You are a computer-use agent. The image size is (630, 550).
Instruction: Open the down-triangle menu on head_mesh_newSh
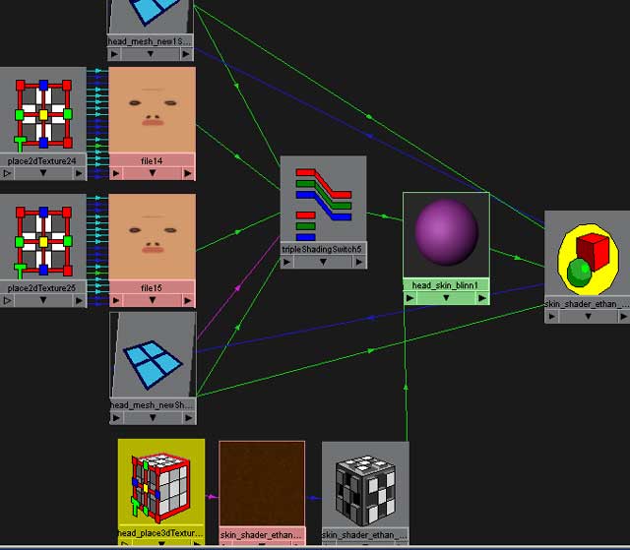(153, 417)
